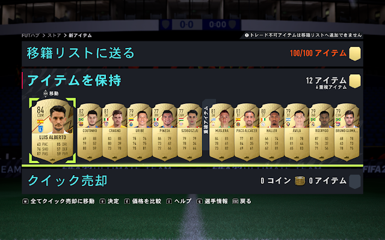Open the 移籍リストに送る section

click(192, 53)
